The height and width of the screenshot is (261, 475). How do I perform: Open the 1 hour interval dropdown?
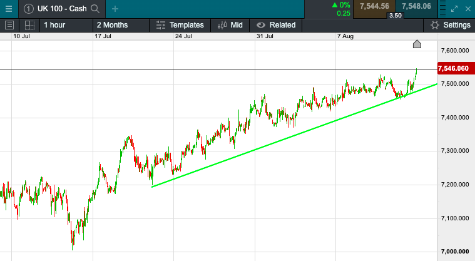coord(54,25)
